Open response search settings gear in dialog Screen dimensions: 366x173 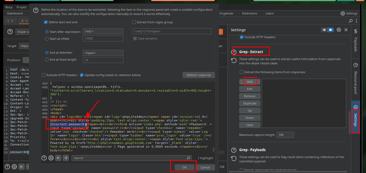[x=51, y=158]
